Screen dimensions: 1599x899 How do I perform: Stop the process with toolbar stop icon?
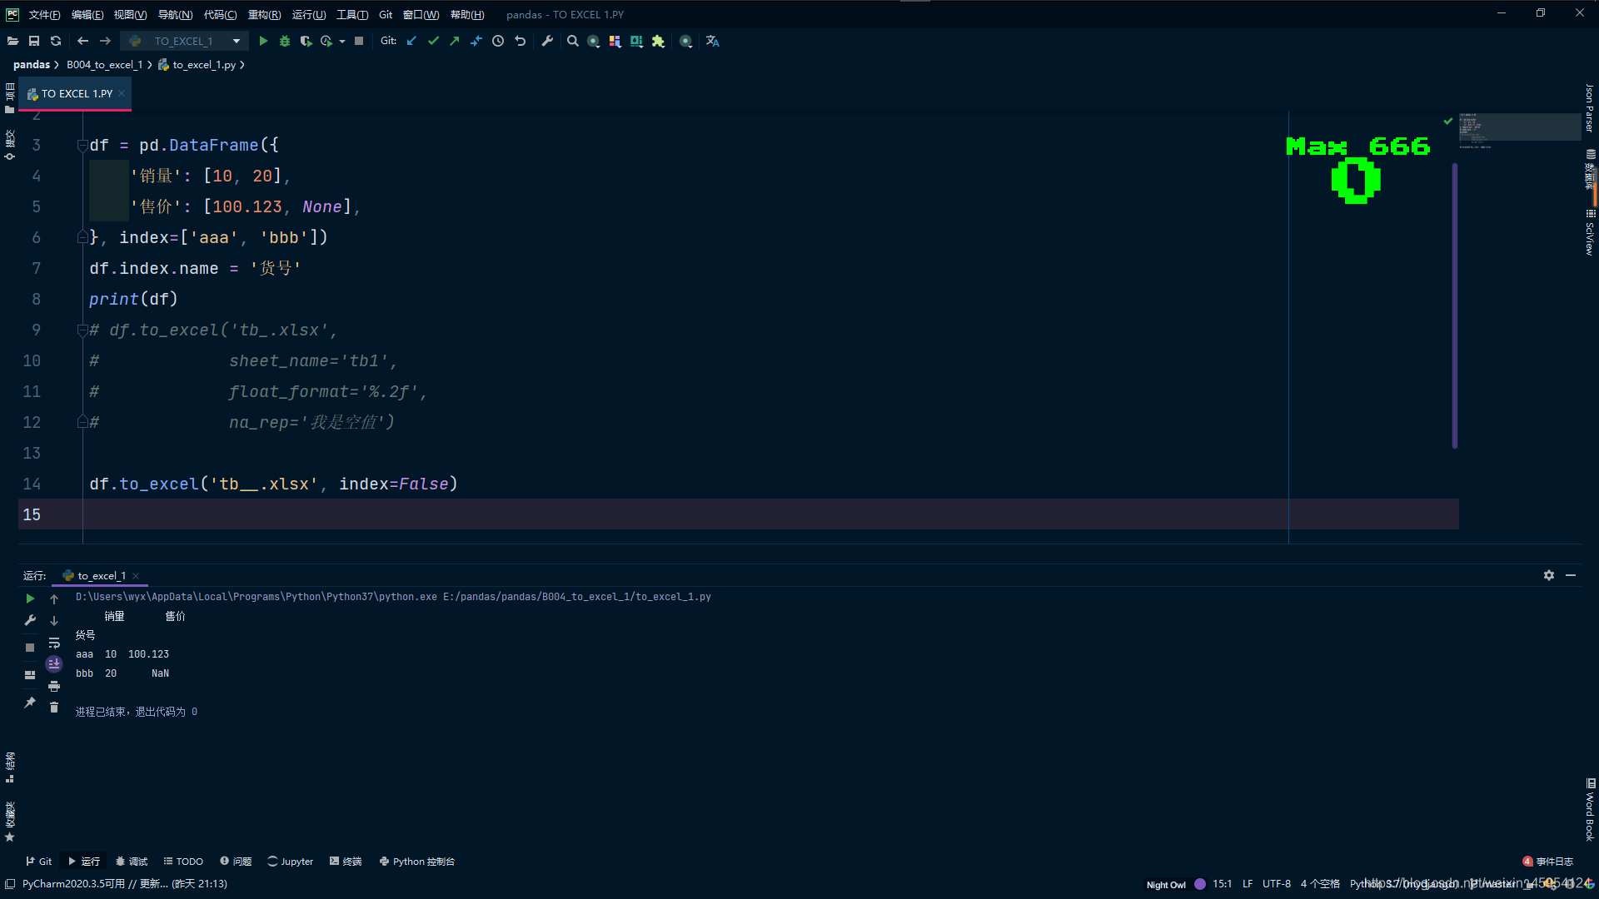coord(359,41)
